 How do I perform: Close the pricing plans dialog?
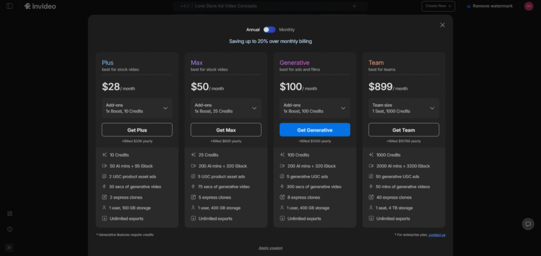[x=442, y=25]
